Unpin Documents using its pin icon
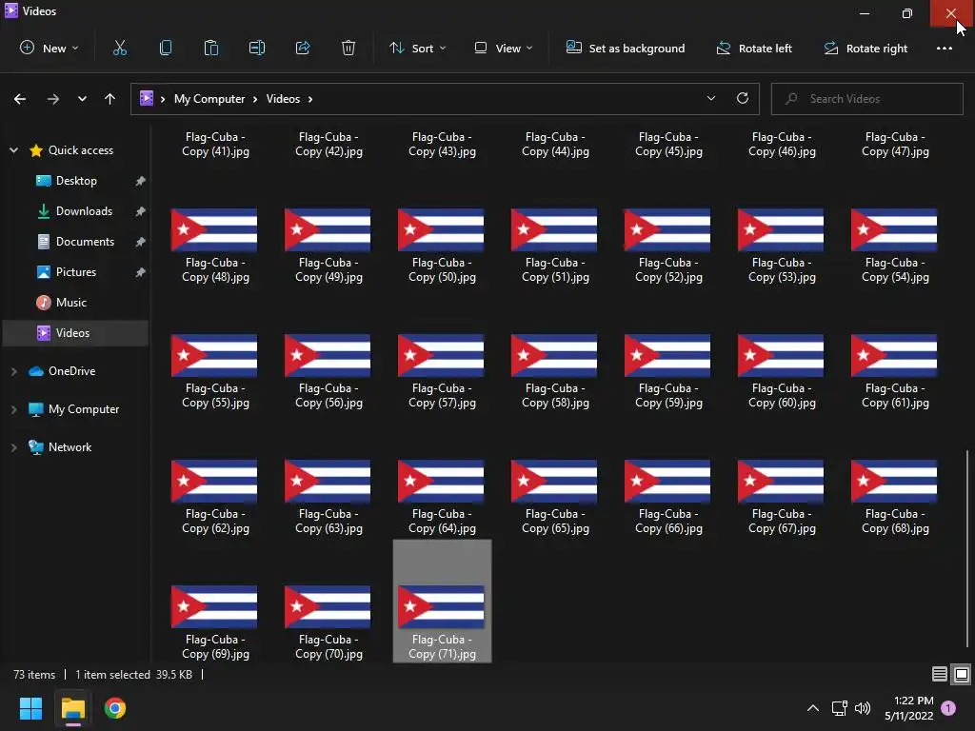Viewport: 975px width, 731px height. pos(141,242)
